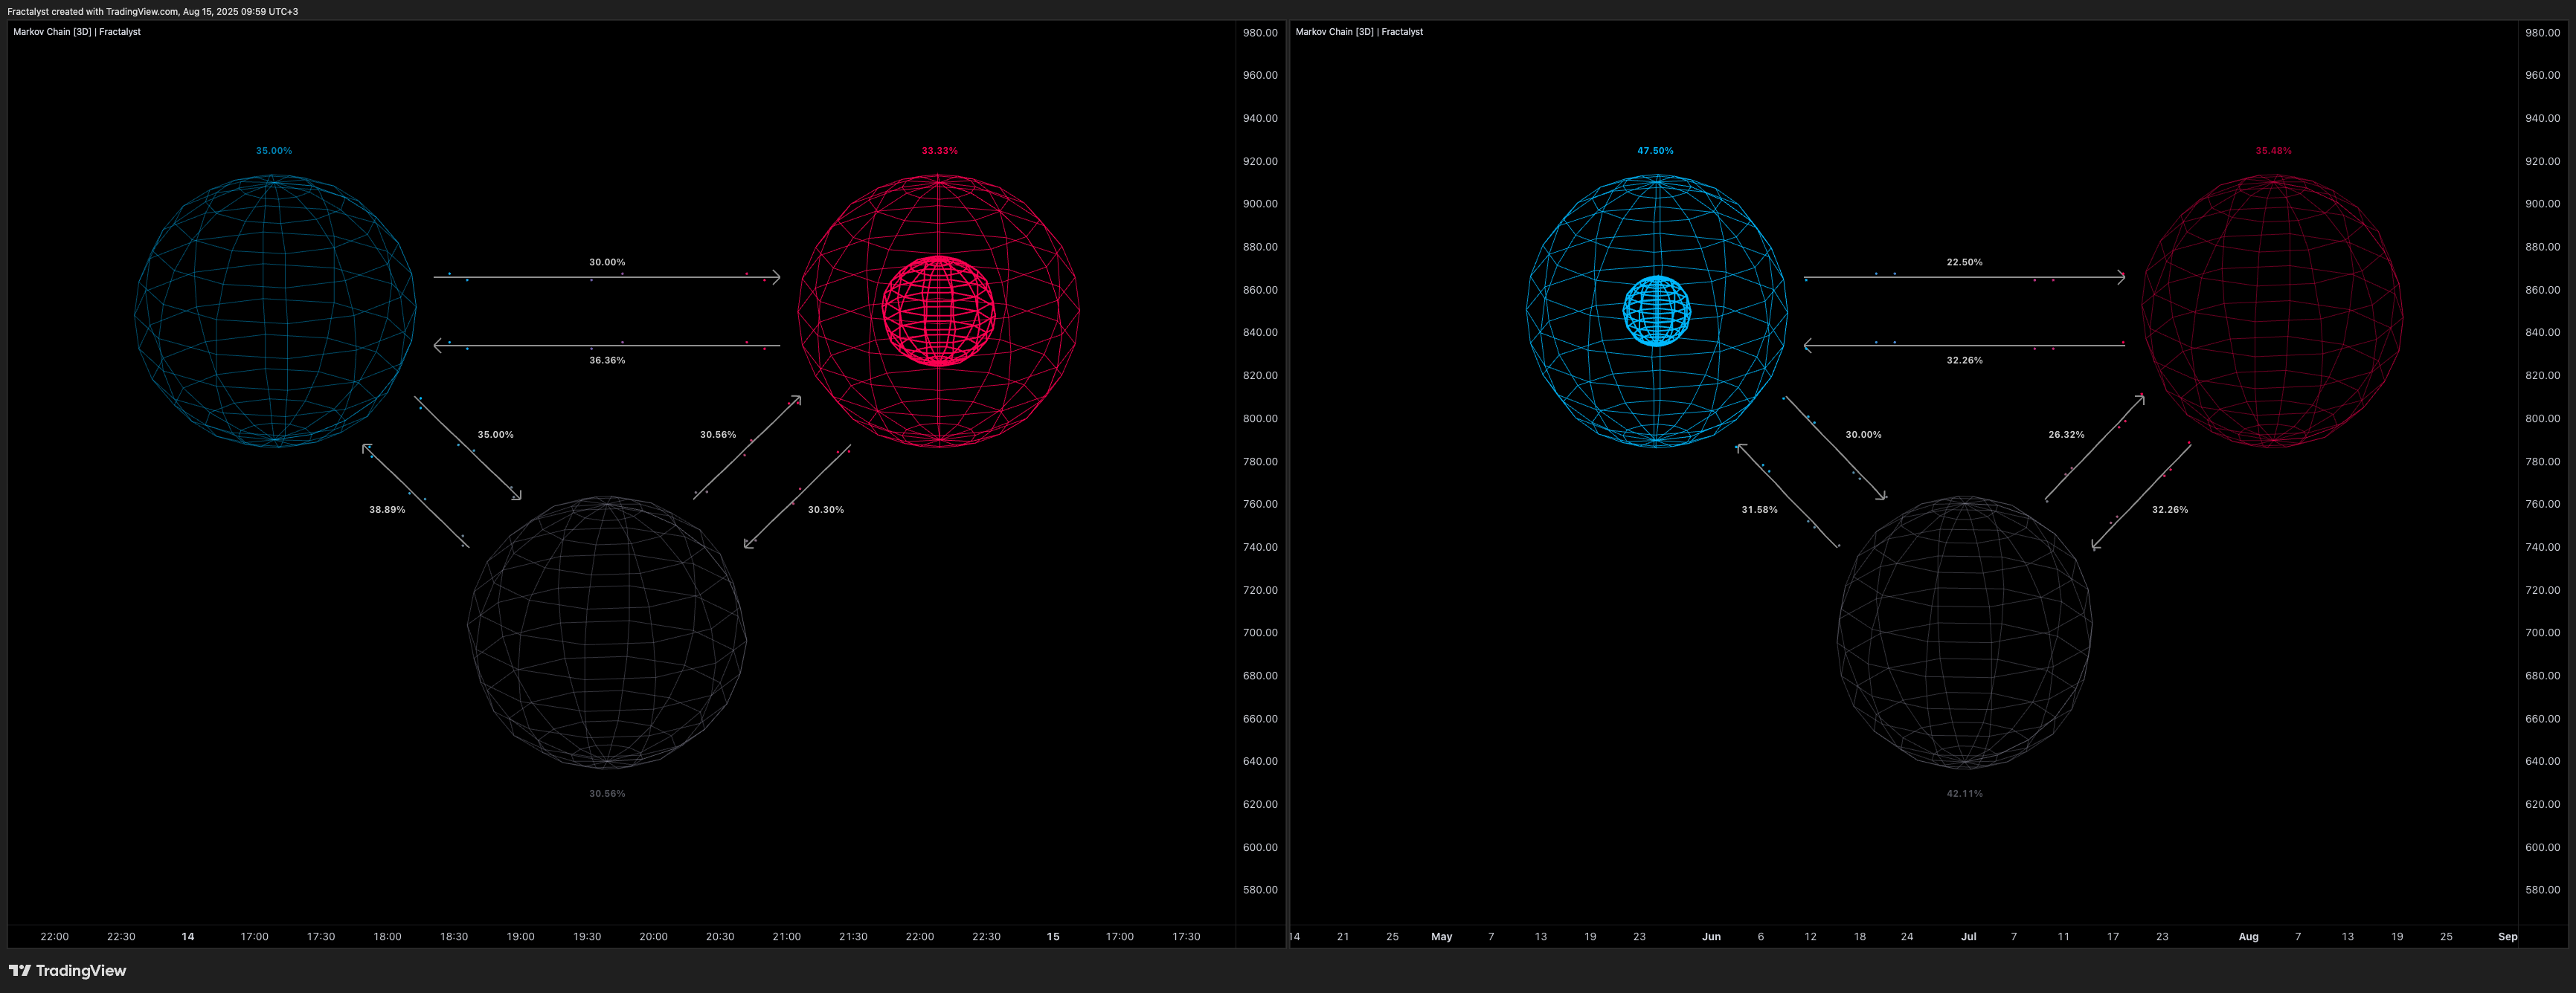Click the Fractalyst created with TradingView.com header
2576x993 pixels.
[153, 12]
